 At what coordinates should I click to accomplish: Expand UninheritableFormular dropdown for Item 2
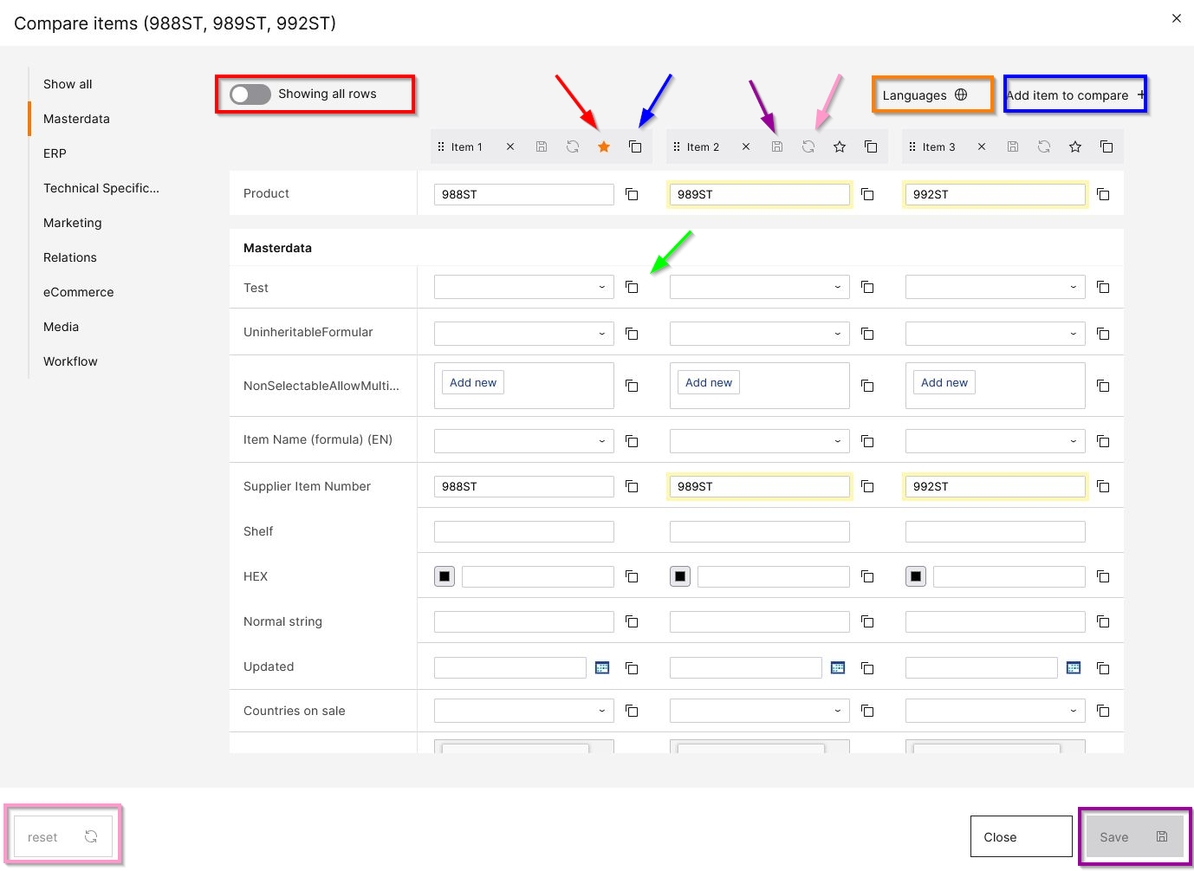click(x=760, y=334)
